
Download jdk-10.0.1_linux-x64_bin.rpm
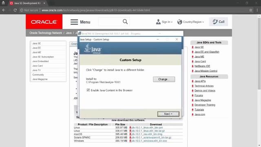coord(147,127)
